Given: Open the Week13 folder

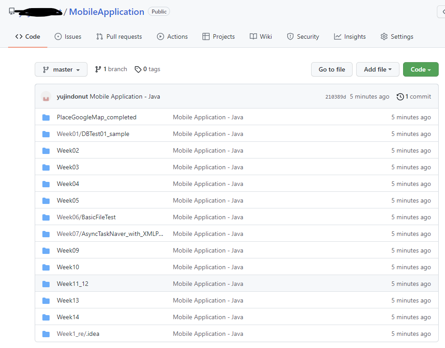Looking at the screenshot, I should (x=68, y=301).
